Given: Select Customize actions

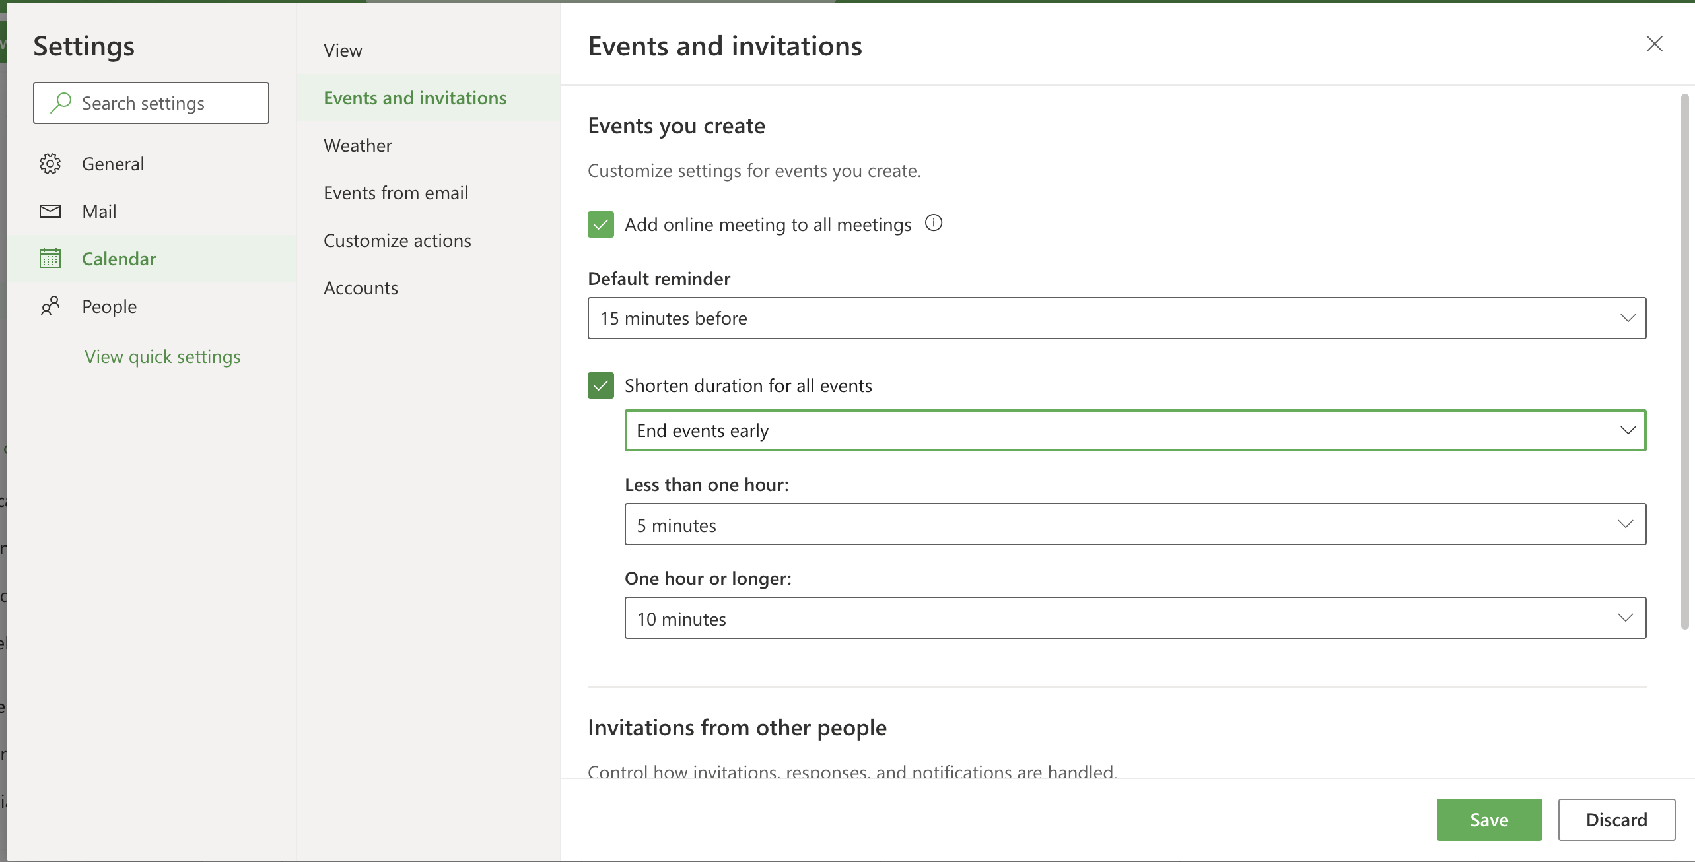Looking at the screenshot, I should [x=397, y=240].
